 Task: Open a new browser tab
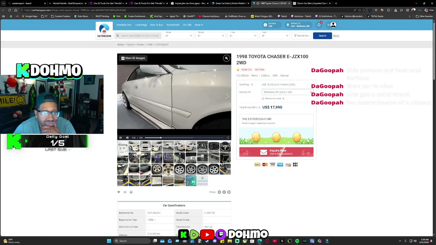336,3
